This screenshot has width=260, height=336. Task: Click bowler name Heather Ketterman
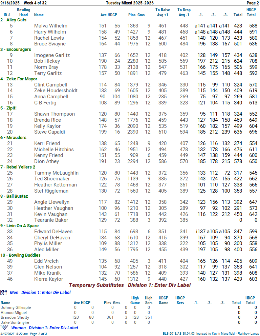point(56,185)
